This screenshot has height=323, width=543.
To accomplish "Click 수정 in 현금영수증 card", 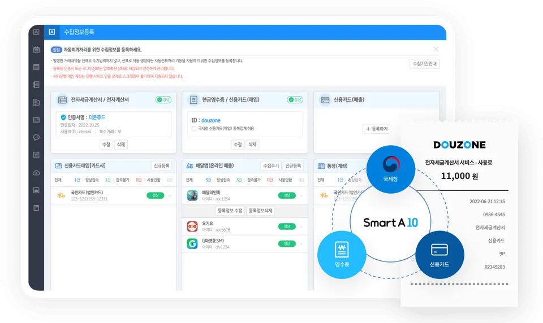I will [x=238, y=145].
